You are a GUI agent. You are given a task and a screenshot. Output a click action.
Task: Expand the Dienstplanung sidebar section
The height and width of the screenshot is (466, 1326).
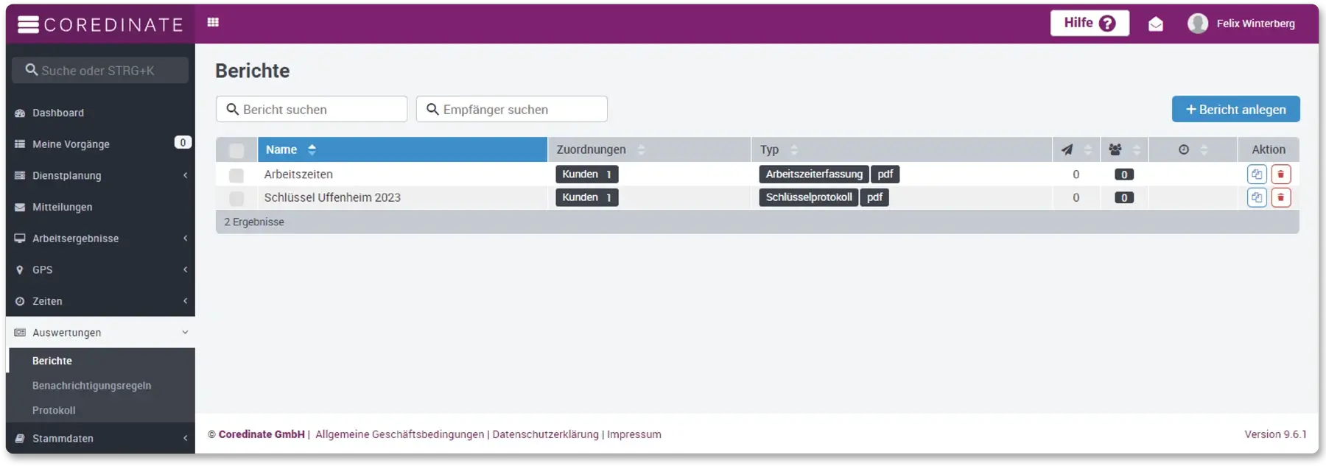99,176
